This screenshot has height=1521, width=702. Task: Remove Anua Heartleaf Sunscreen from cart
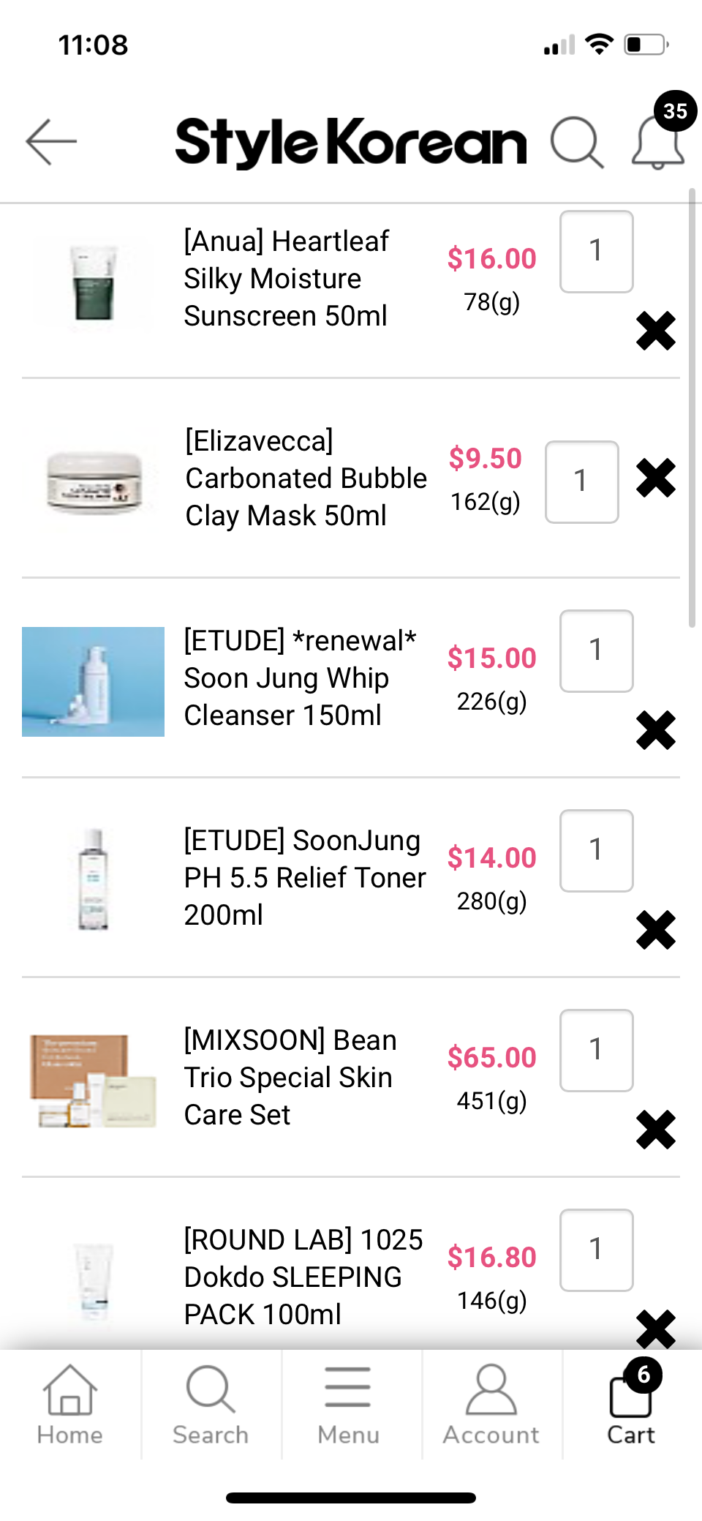tap(655, 331)
